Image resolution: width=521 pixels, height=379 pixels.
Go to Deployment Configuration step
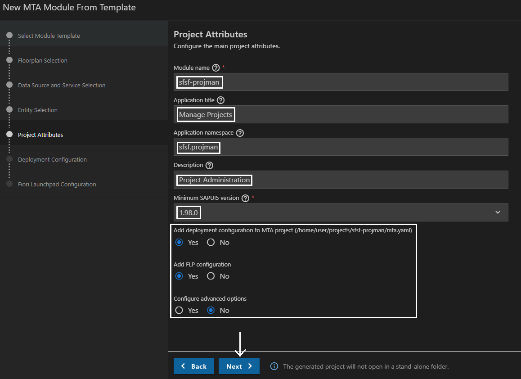coord(52,160)
